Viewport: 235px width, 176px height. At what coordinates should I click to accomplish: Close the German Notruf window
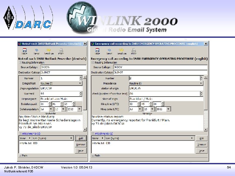pos(85,44)
